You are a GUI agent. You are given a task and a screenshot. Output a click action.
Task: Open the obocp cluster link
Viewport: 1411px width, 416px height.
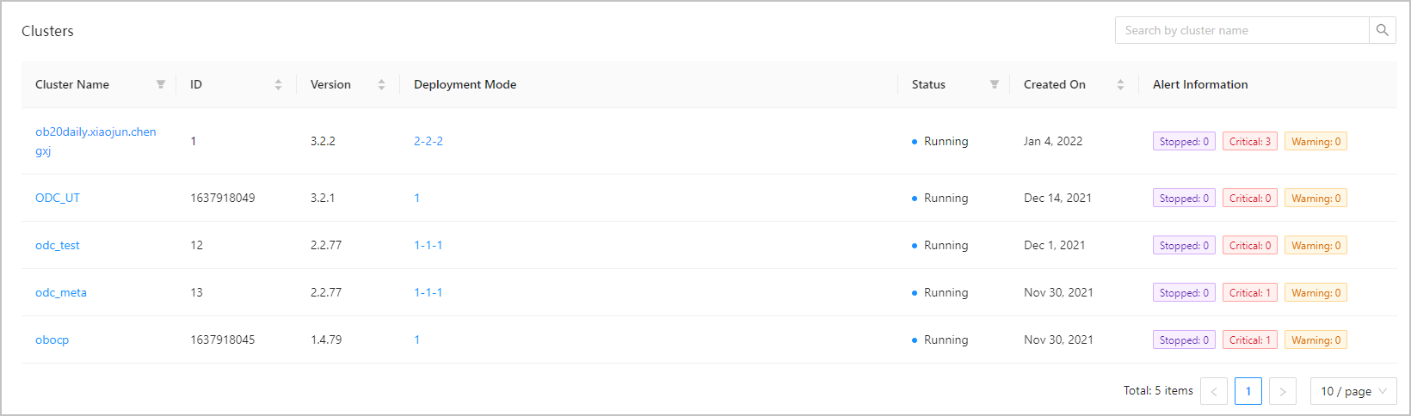point(52,340)
